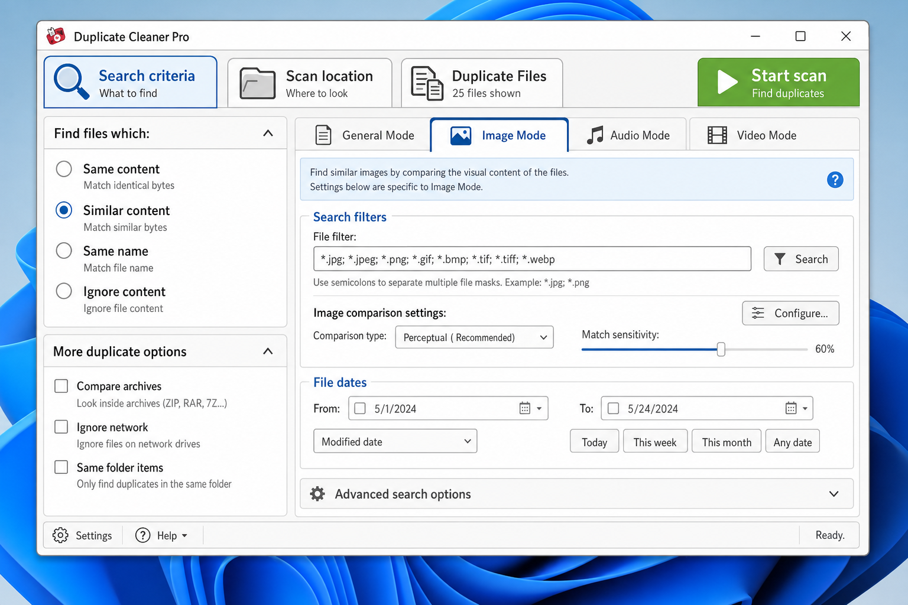The width and height of the screenshot is (908, 605).
Task: Click the This month button
Action: [x=727, y=441]
